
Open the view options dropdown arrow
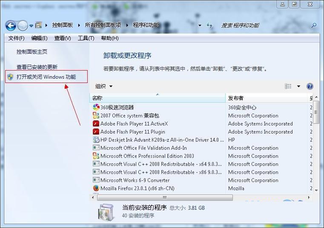pyautogui.click(x=298, y=86)
